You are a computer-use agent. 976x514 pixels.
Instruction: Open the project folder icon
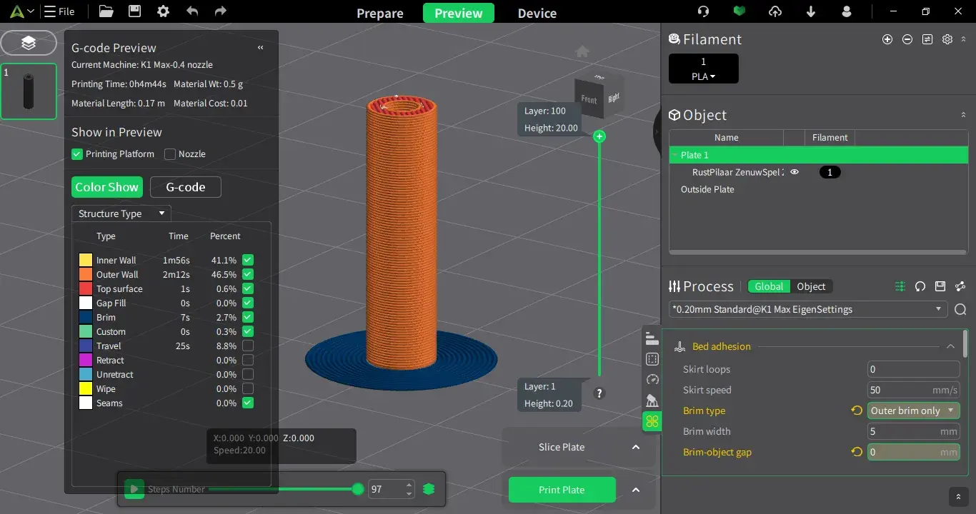tap(106, 11)
